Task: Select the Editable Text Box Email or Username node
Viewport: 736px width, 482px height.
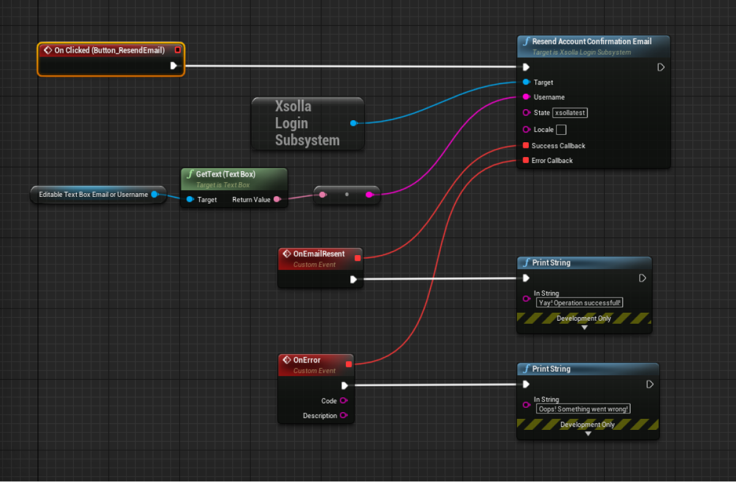Action: click(x=93, y=194)
